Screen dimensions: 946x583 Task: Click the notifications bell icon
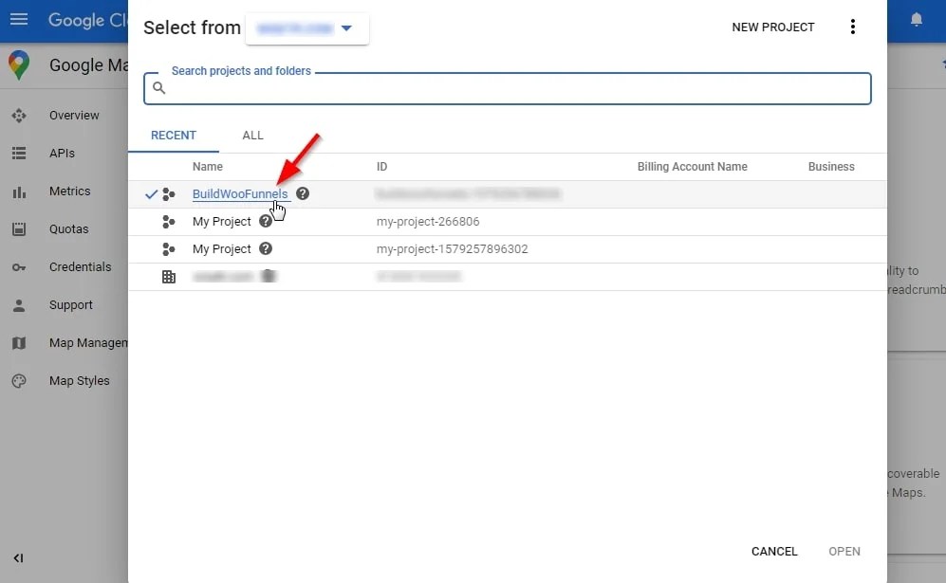(x=917, y=17)
